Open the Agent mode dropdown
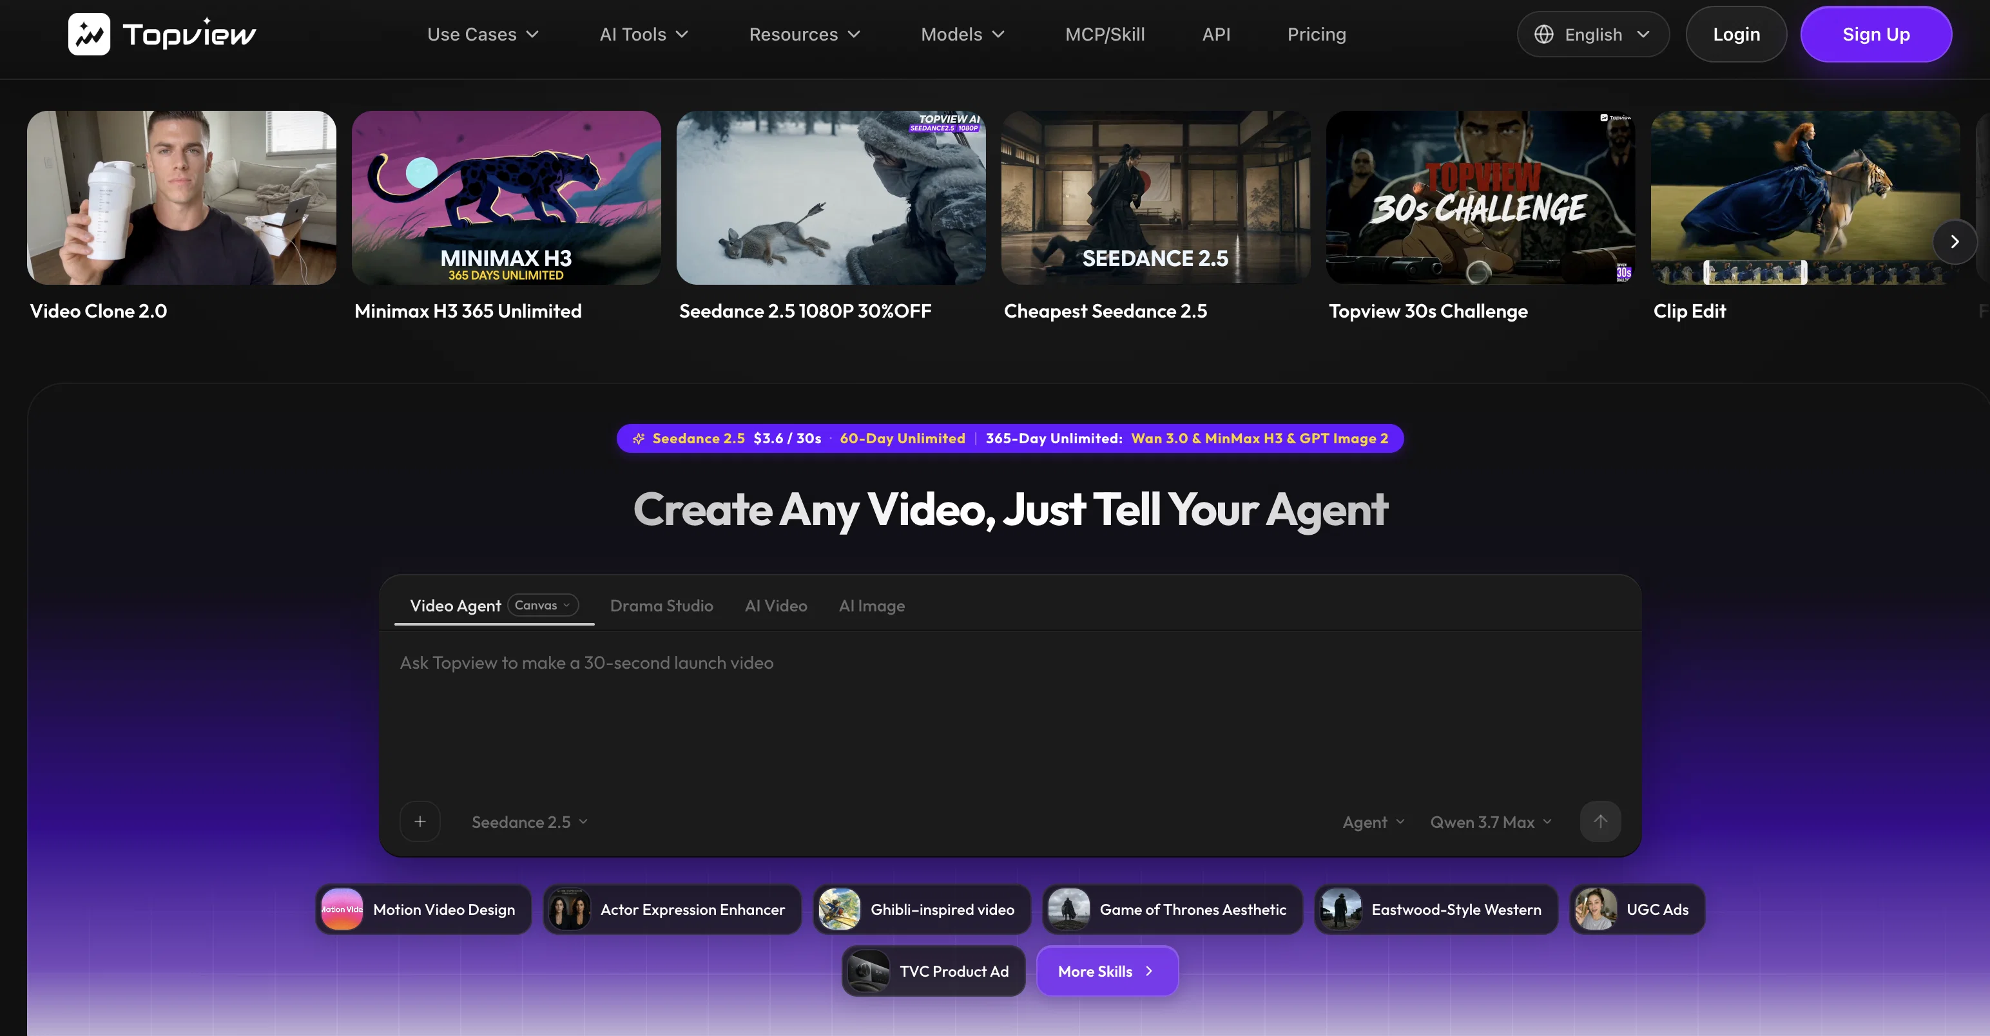The height and width of the screenshot is (1036, 1990). coord(1373,822)
